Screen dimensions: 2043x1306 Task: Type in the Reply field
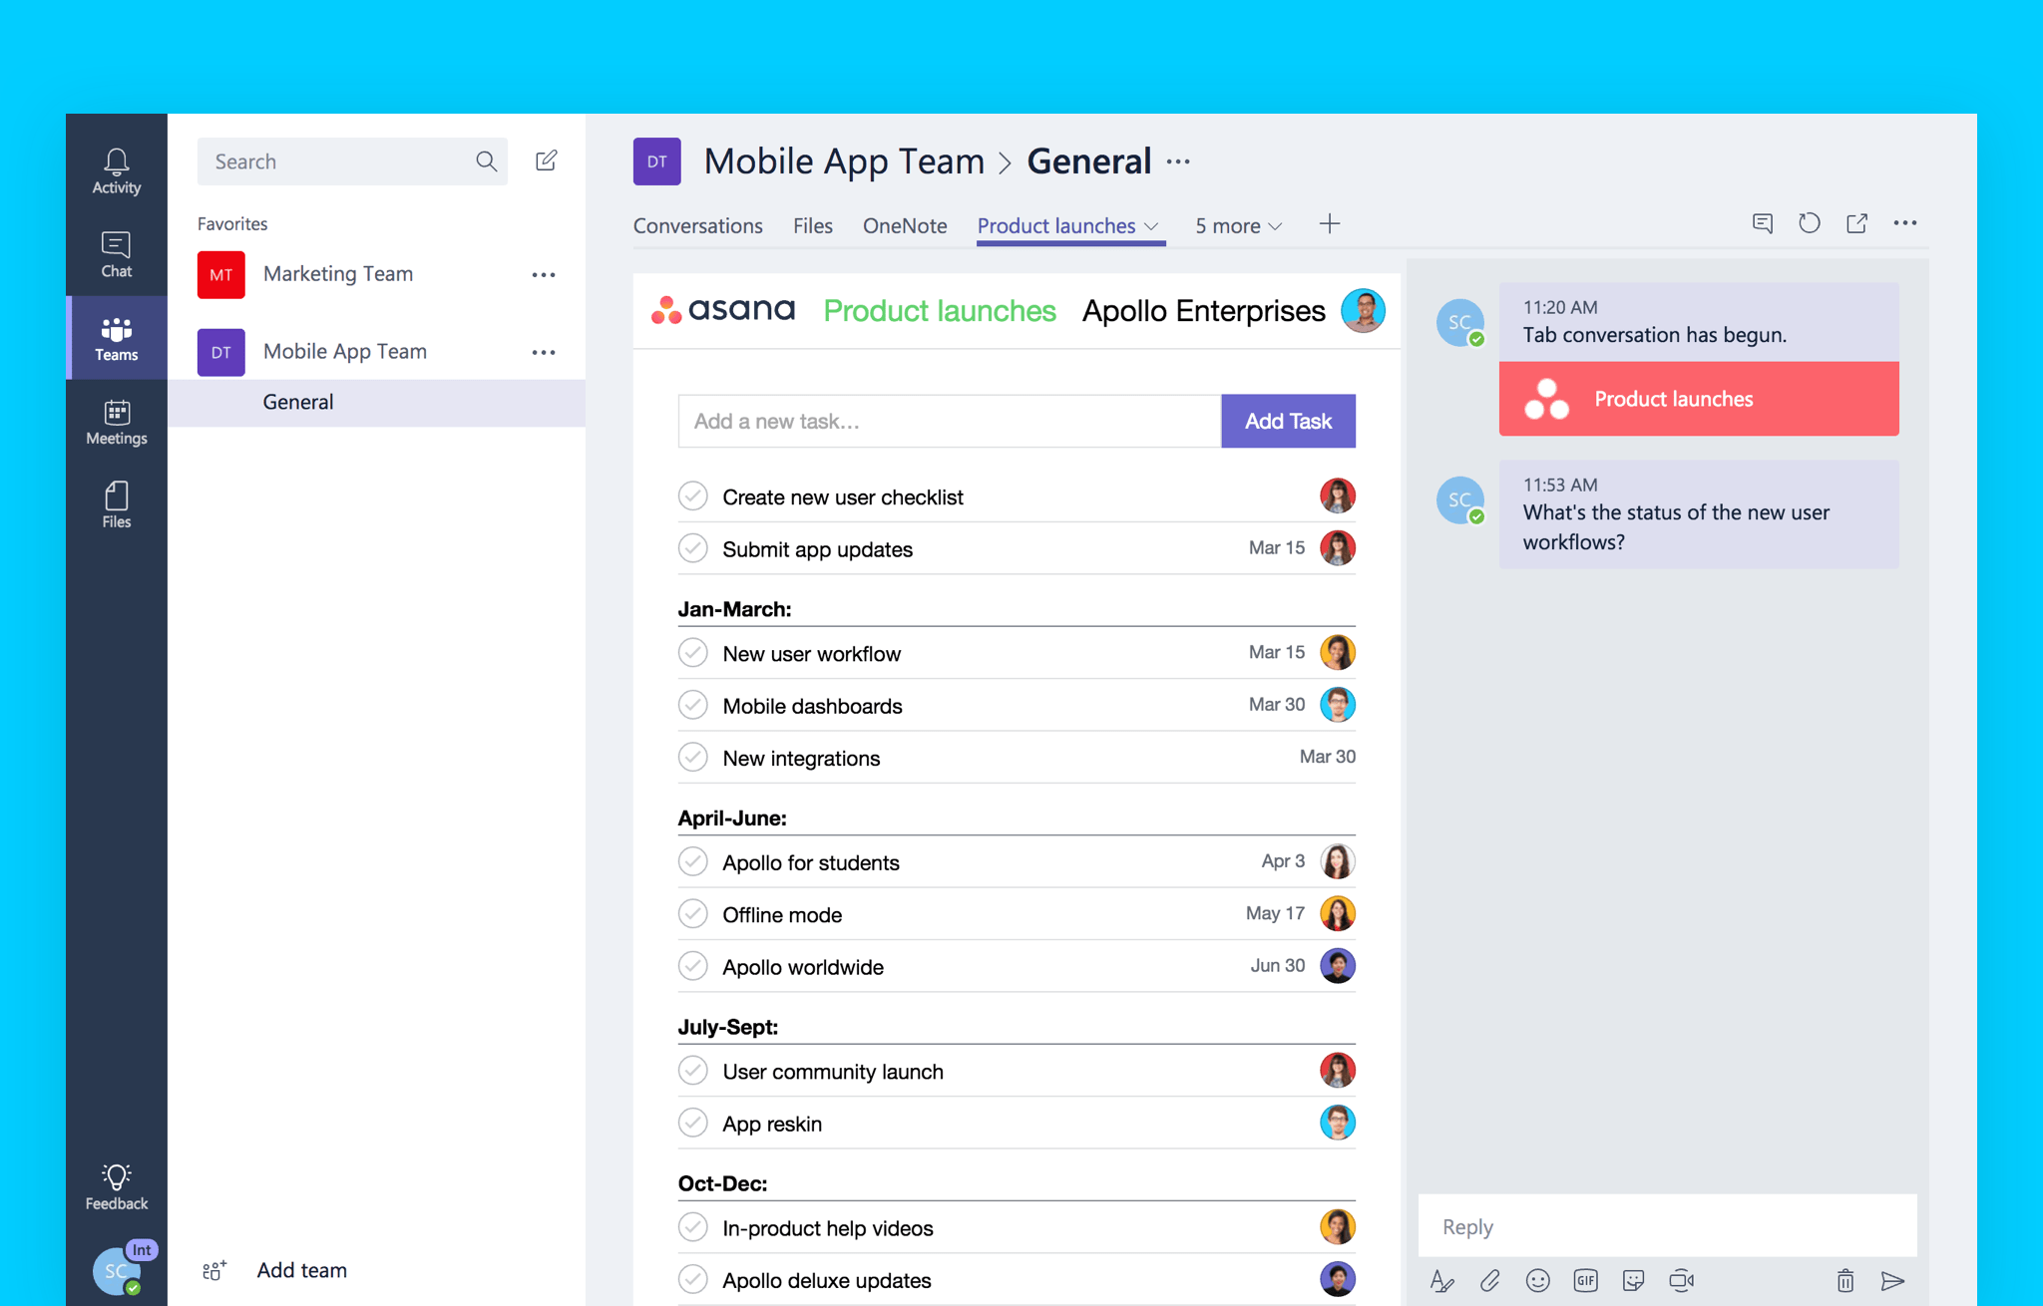coord(1666,1226)
